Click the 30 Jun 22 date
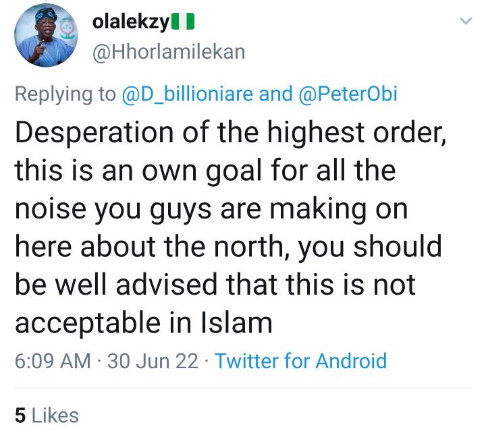 coord(153,361)
